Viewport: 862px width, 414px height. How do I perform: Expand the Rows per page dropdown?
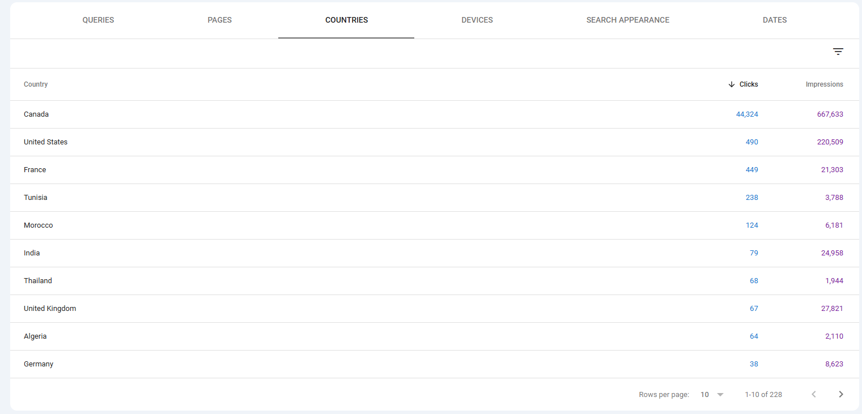pyautogui.click(x=712, y=394)
